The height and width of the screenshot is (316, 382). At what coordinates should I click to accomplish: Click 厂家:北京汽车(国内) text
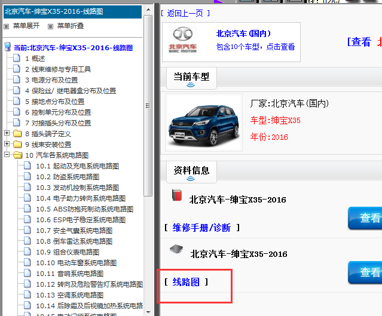click(289, 104)
